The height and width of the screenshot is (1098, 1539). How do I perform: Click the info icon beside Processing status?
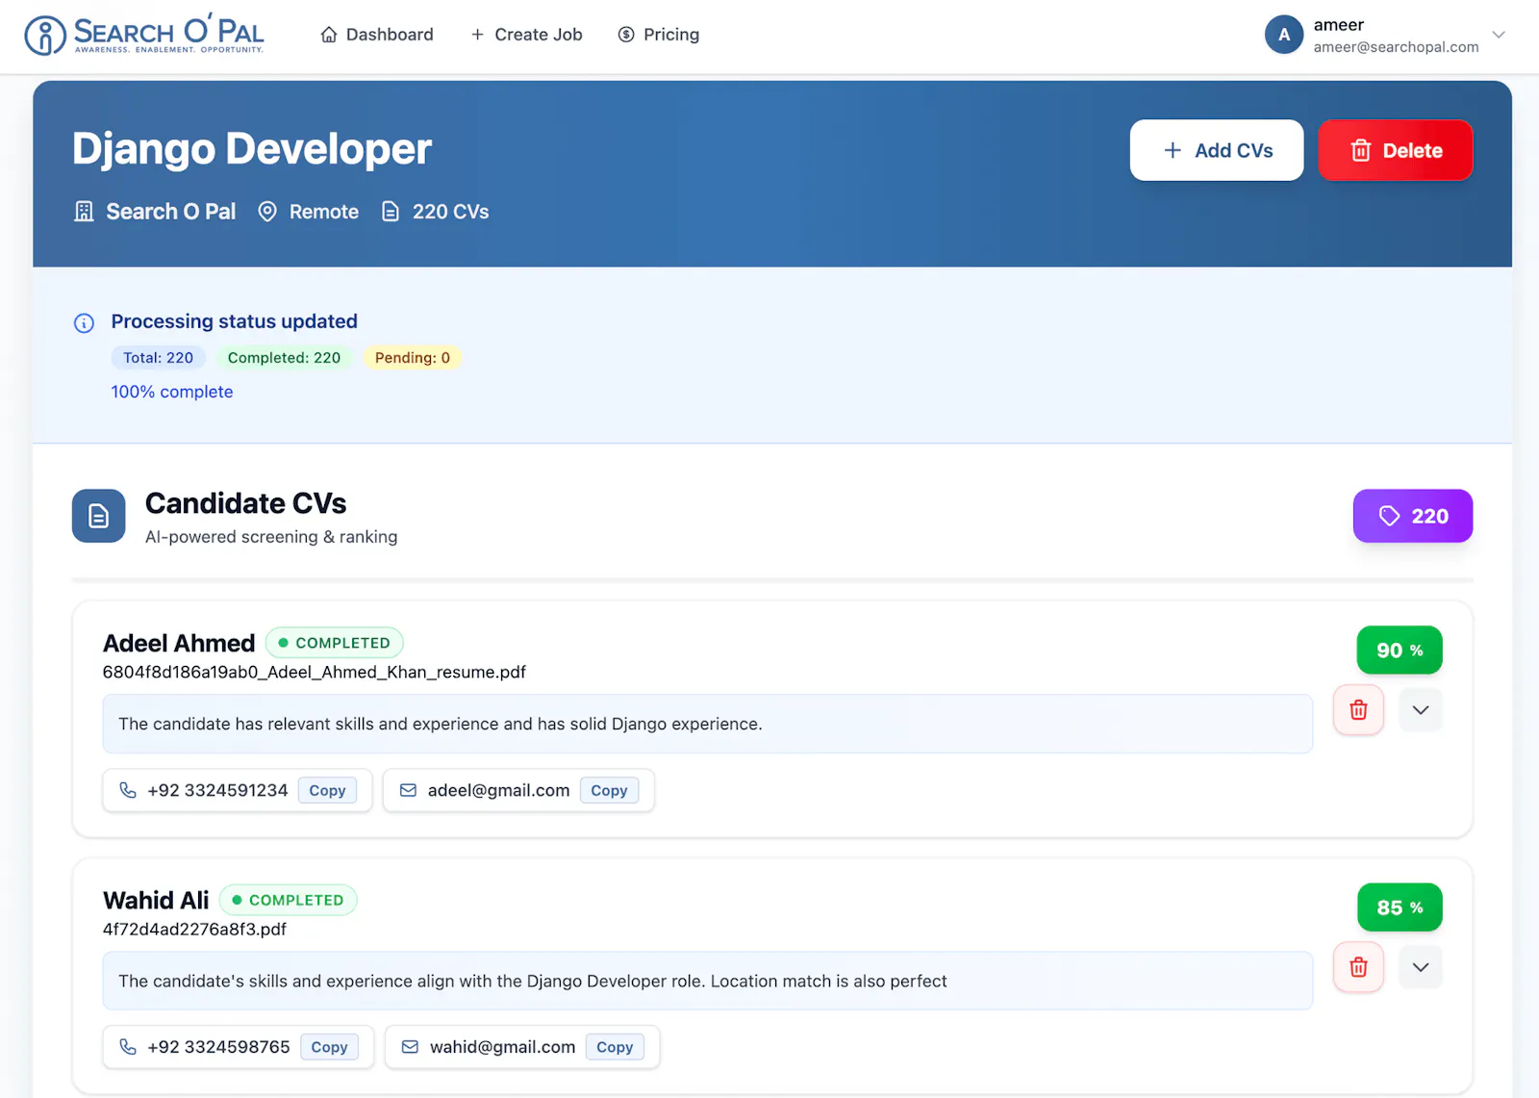point(85,323)
